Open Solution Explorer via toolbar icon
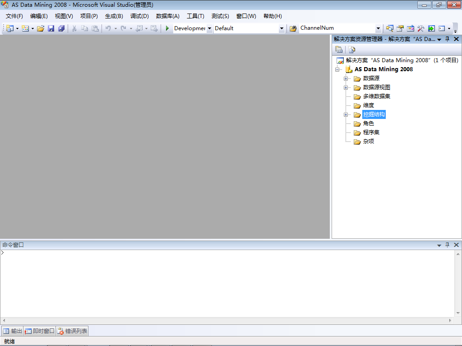This screenshot has height=346, width=462. point(389,28)
